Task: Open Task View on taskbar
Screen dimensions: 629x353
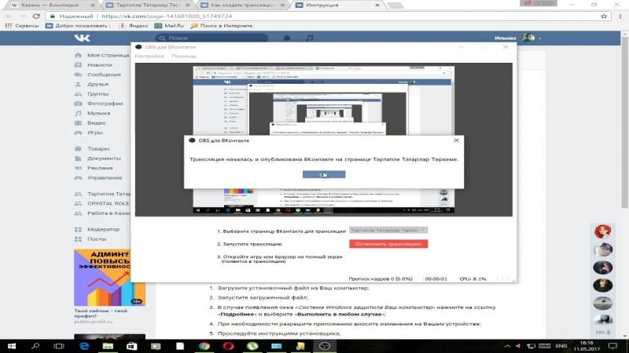Action: click(59, 346)
